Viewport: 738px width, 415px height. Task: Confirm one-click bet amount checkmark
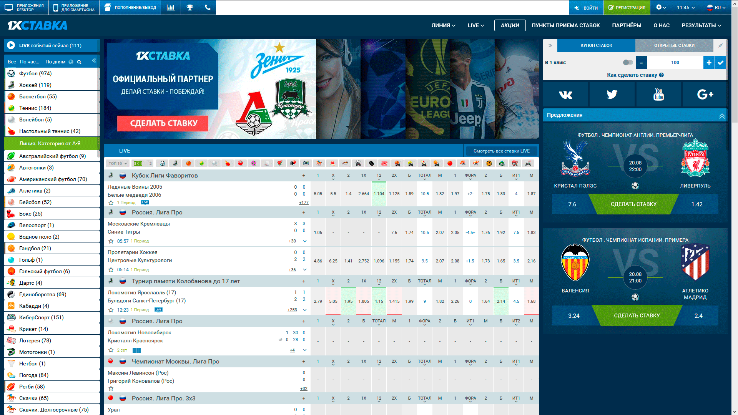721,63
